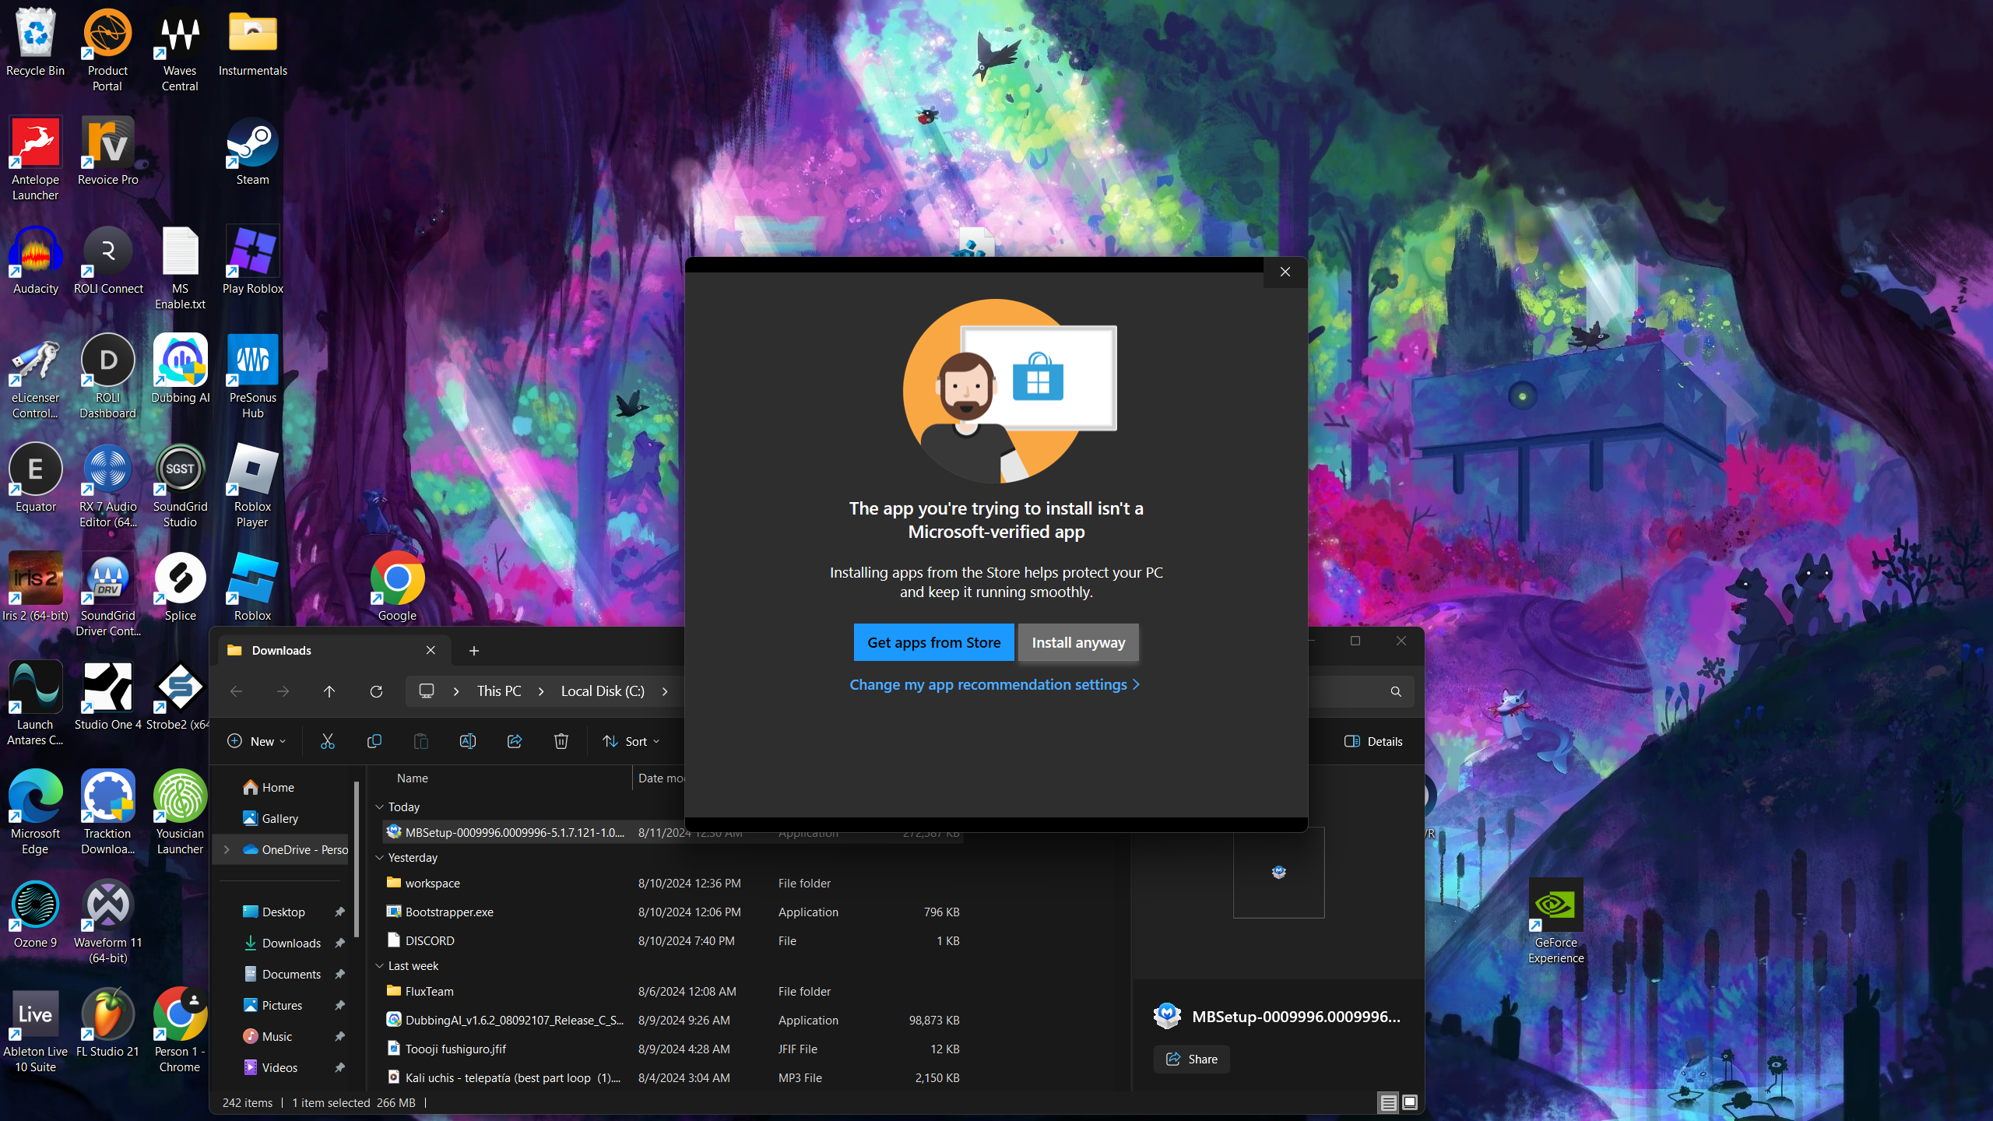
Task: Click the Rename icon in Explorer toolbar
Action: [x=467, y=741]
